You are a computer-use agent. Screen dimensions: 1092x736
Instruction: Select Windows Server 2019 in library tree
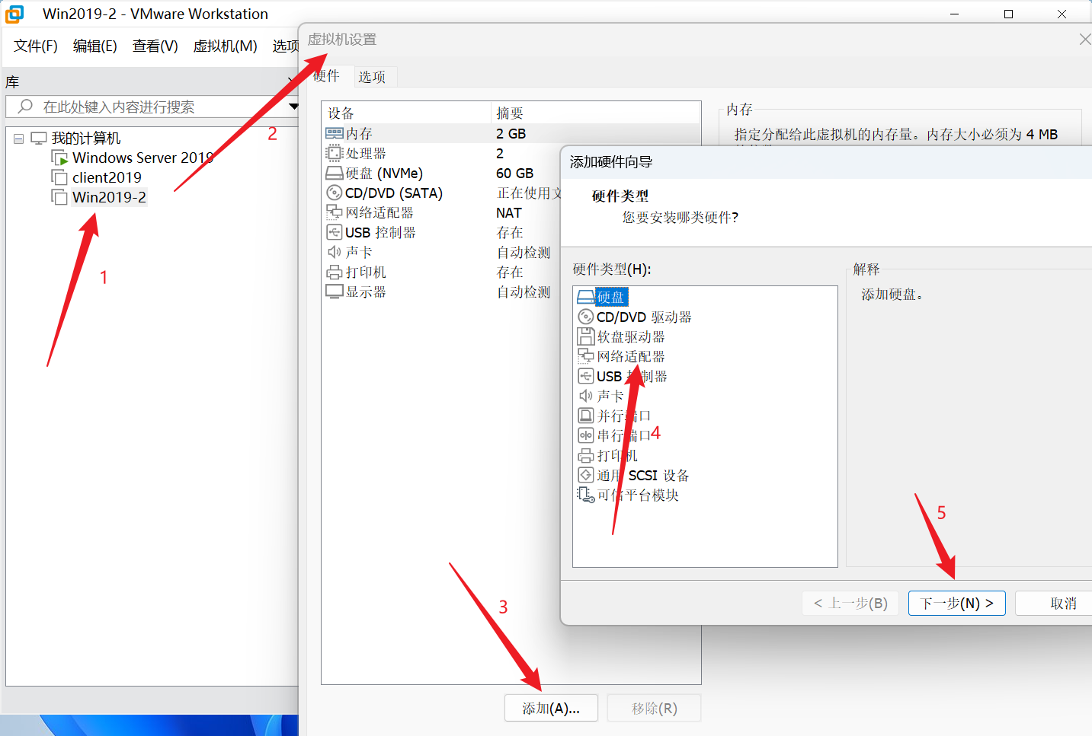tap(143, 158)
